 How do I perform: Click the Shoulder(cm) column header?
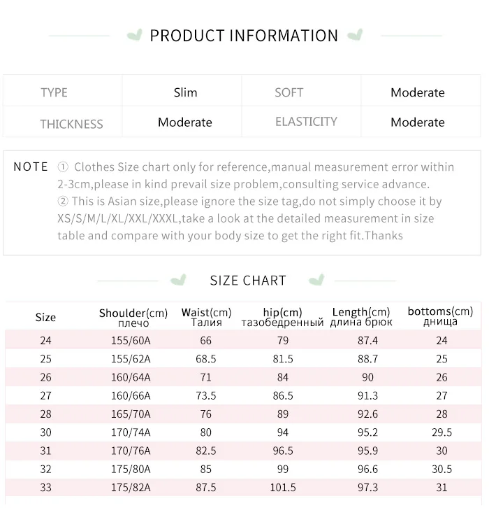coord(133,317)
